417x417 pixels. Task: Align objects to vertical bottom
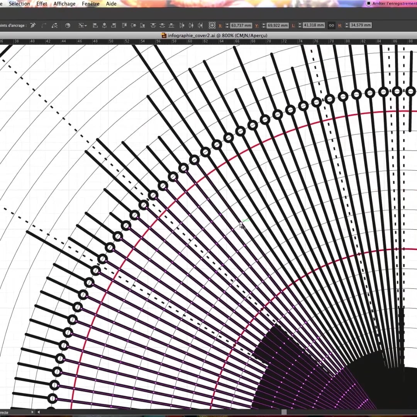coord(142,25)
